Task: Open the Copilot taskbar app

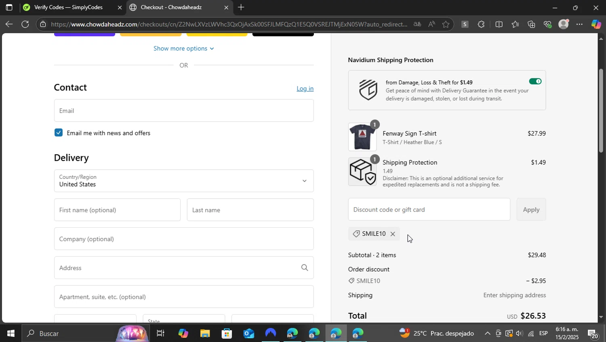Action: pyautogui.click(x=183, y=334)
